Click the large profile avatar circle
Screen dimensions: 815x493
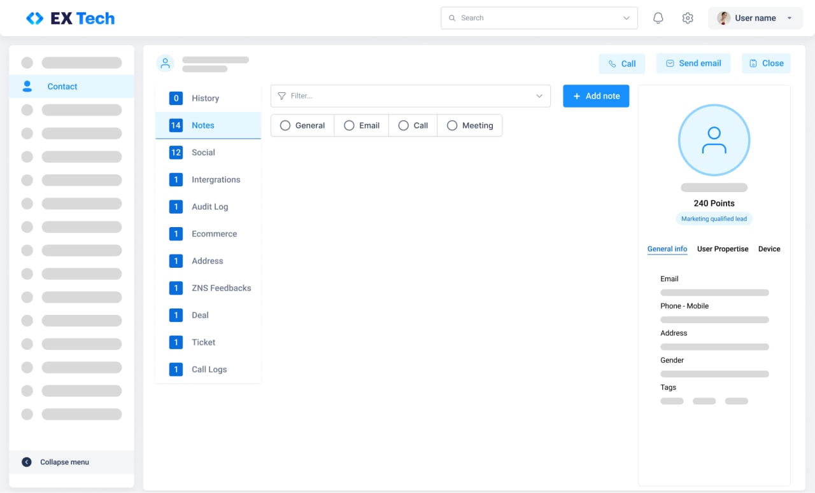(714, 141)
